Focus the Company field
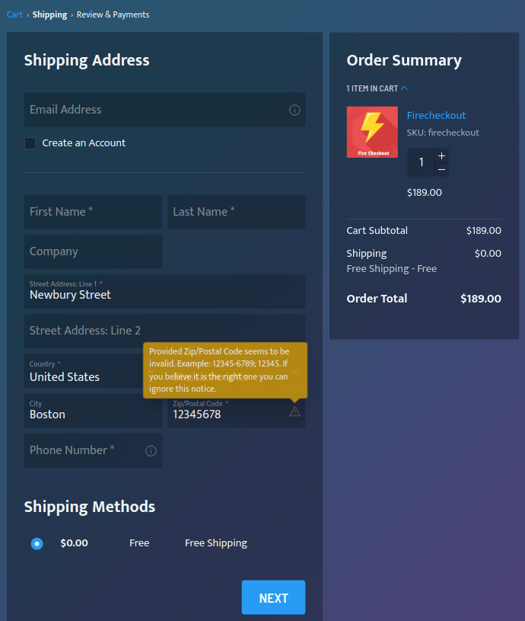525x621 pixels. pos(93,251)
